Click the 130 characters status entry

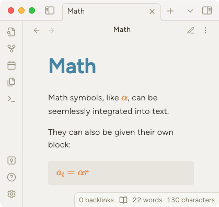pos(191,200)
